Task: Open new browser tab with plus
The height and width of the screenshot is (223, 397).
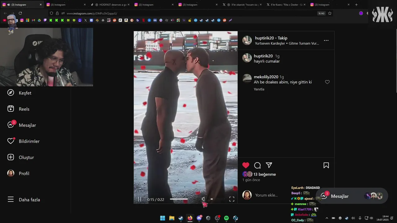Action: [356, 5]
